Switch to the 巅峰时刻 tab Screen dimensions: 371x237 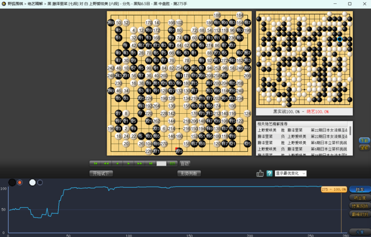pyautogui.click(x=360, y=214)
